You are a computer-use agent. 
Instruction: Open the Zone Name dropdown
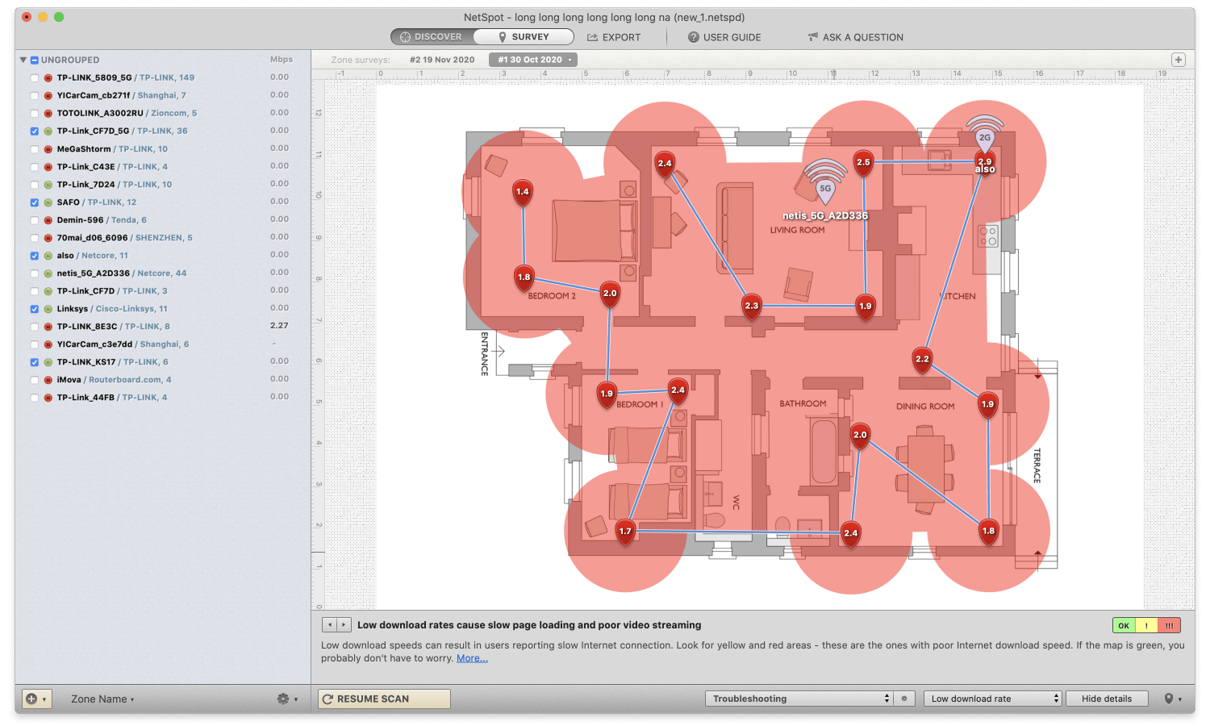click(x=102, y=699)
